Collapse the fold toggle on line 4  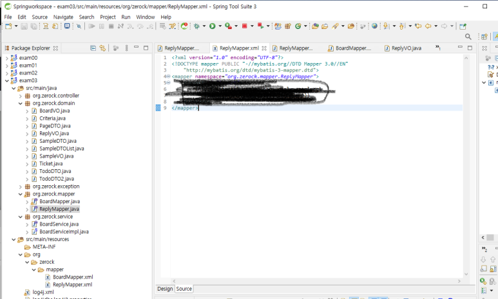coord(168,77)
